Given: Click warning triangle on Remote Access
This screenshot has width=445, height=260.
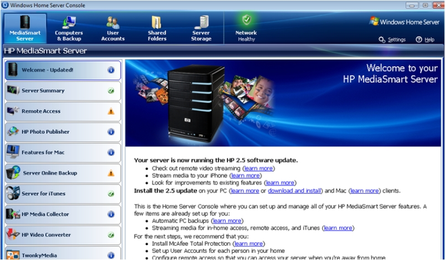Looking at the screenshot, I should 111,112.
